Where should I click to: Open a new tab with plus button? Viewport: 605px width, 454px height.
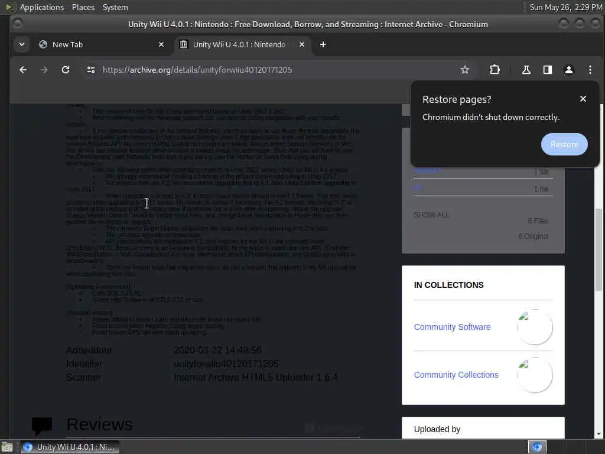click(x=323, y=45)
